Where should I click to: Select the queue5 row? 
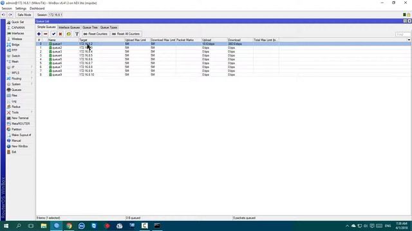click(223, 60)
